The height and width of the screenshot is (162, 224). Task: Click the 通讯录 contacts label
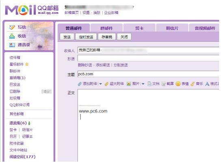click(x=24, y=45)
